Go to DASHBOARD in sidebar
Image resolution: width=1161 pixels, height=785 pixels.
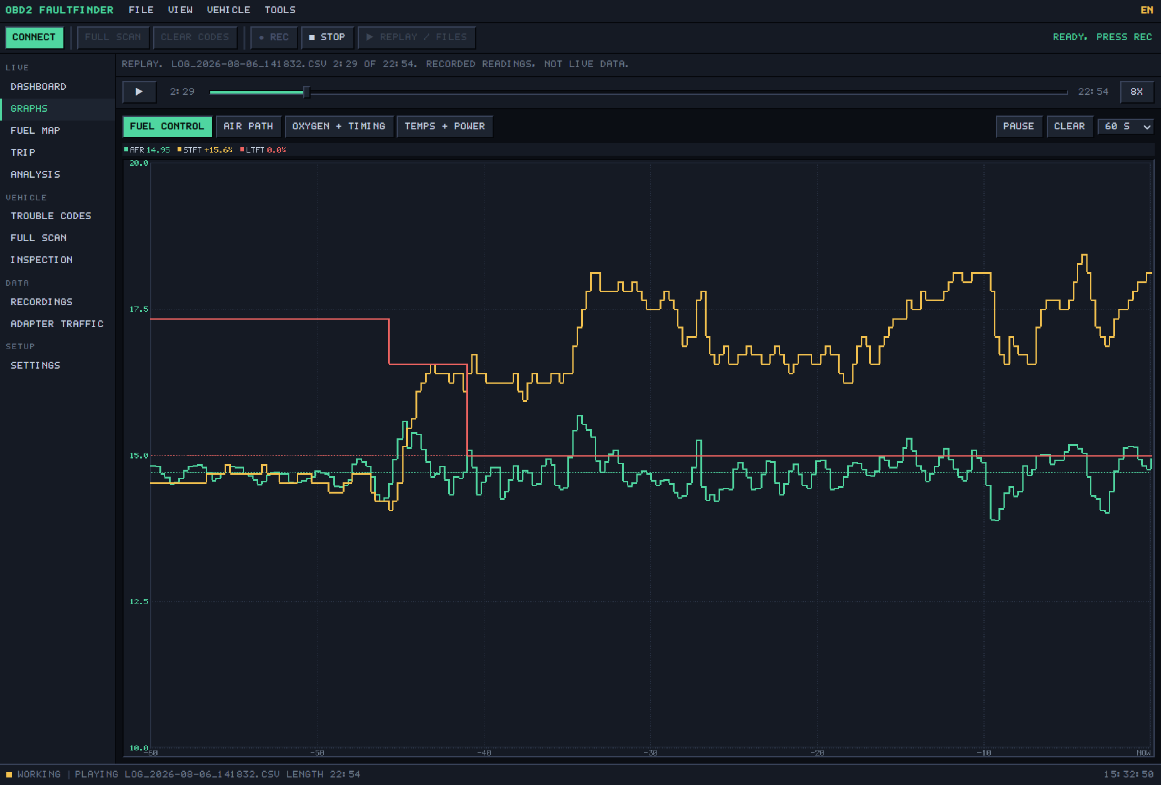point(57,87)
